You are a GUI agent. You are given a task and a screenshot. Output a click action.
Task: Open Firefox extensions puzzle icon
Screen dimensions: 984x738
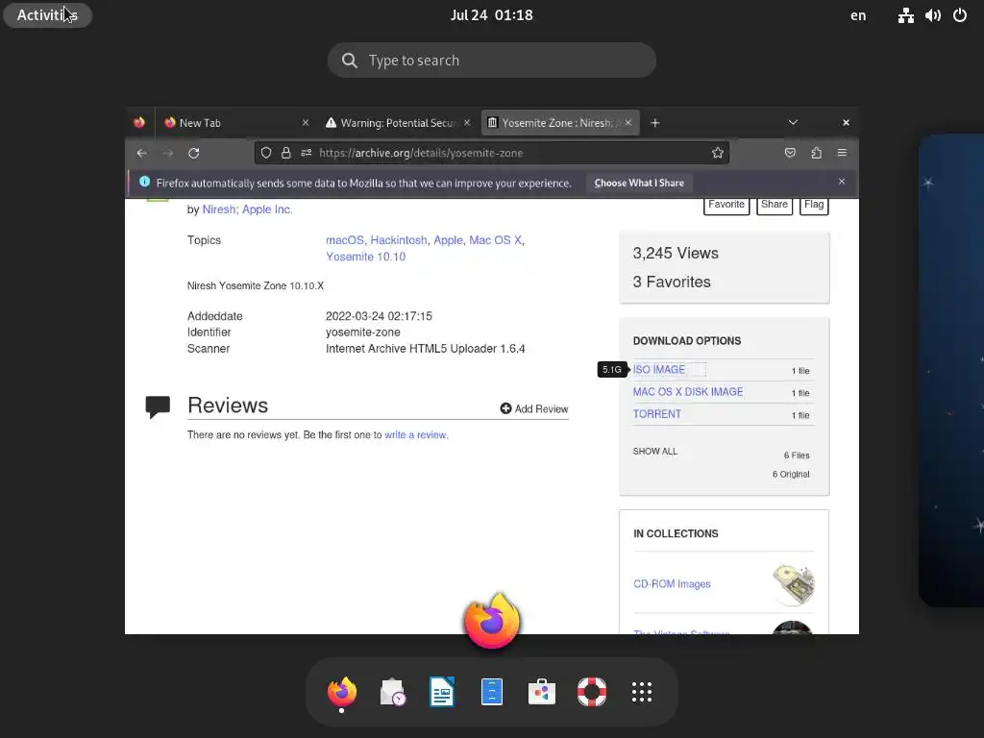click(817, 153)
